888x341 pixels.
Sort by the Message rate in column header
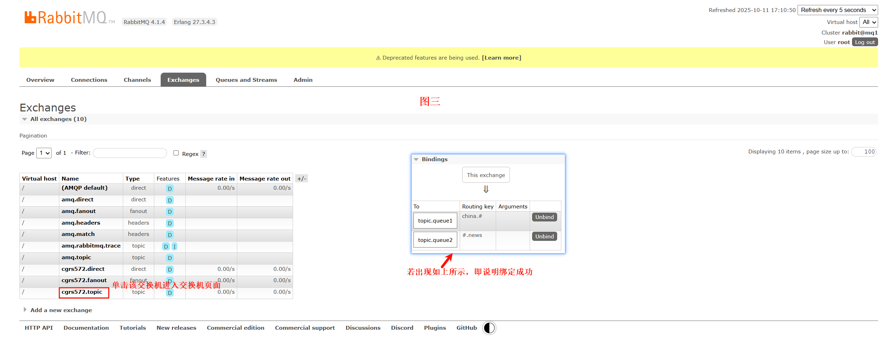click(211, 179)
